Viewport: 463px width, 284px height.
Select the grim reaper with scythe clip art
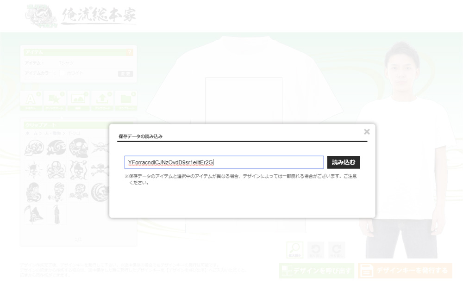34,214
